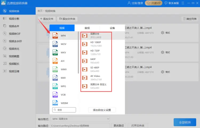Open the 视频转换 sidebar item
200x128 pixels.
tap(18, 11)
